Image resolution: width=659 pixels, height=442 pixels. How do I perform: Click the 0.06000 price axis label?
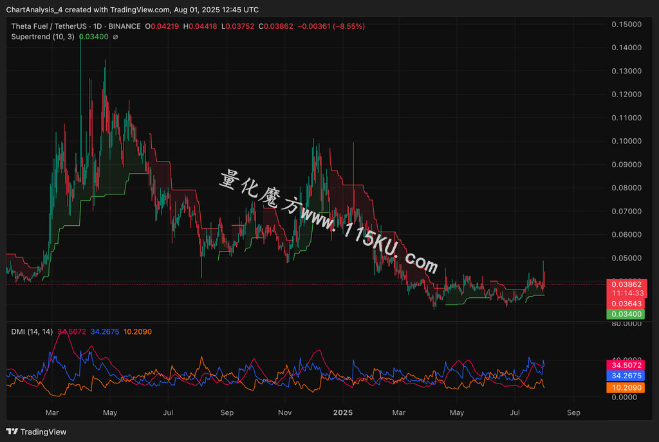click(x=626, y=234)
